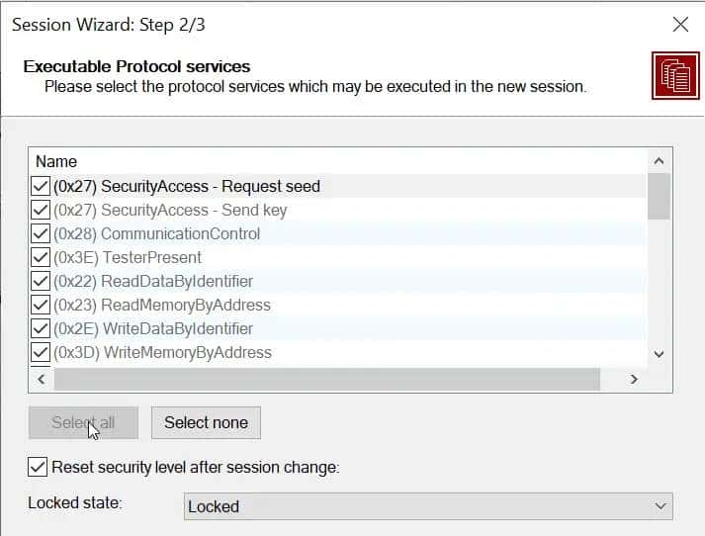Close the Session Wizard dialog
The width and height of the screenshot is (705, 536).
coord(680,25)
